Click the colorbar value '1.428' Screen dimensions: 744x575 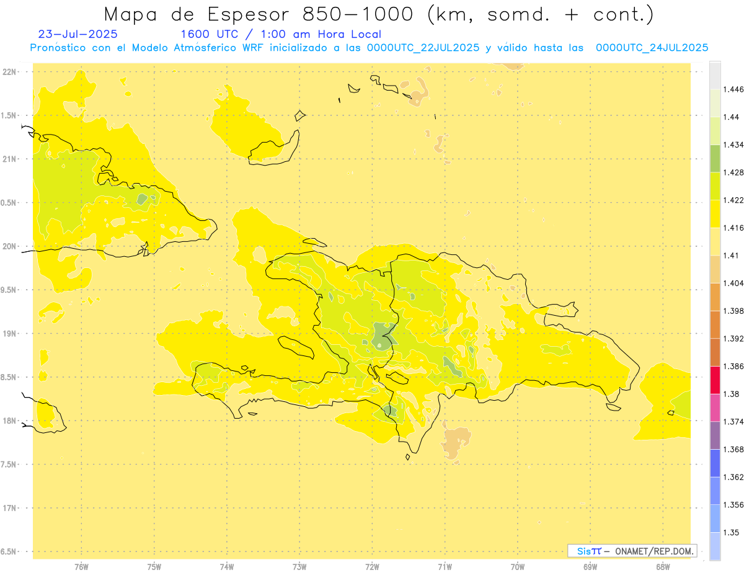click(733, 172)
